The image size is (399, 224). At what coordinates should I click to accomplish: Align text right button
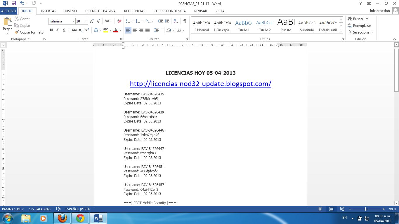(x=141, y=30)
